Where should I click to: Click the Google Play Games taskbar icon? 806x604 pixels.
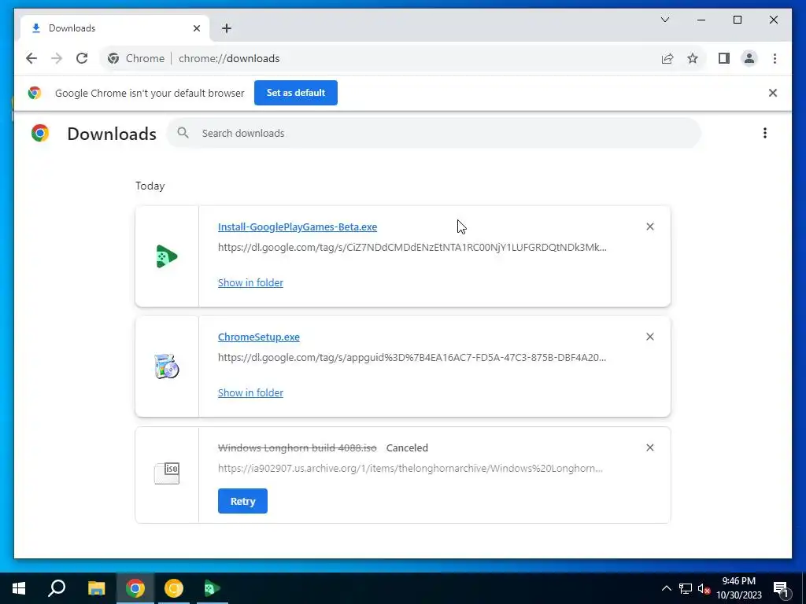(x=213, y=588)
